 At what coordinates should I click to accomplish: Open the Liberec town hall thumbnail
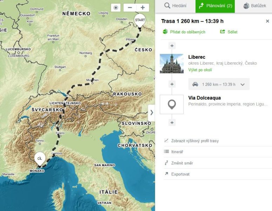coord(172,64)
